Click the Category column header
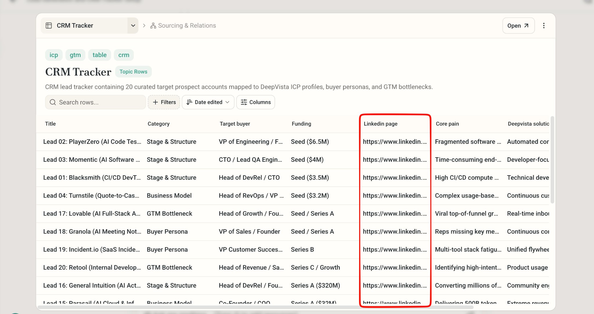This screenshot has width=594, height=314. tap(159, 124)
